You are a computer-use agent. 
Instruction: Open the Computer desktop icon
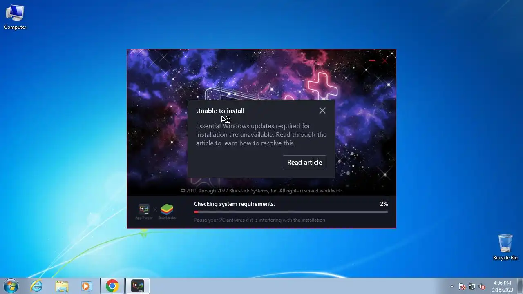click(x=15, y=17)
